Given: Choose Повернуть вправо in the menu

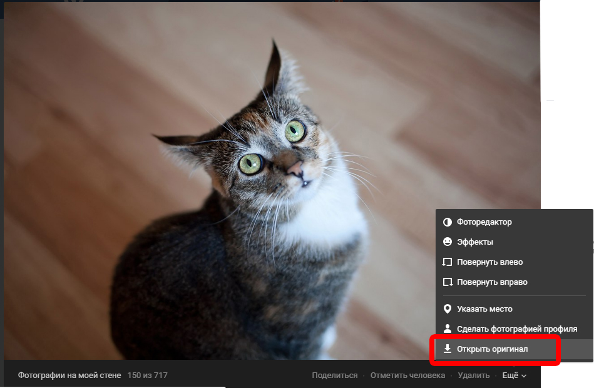Looking at the screenshot, I should click(514, 282).
